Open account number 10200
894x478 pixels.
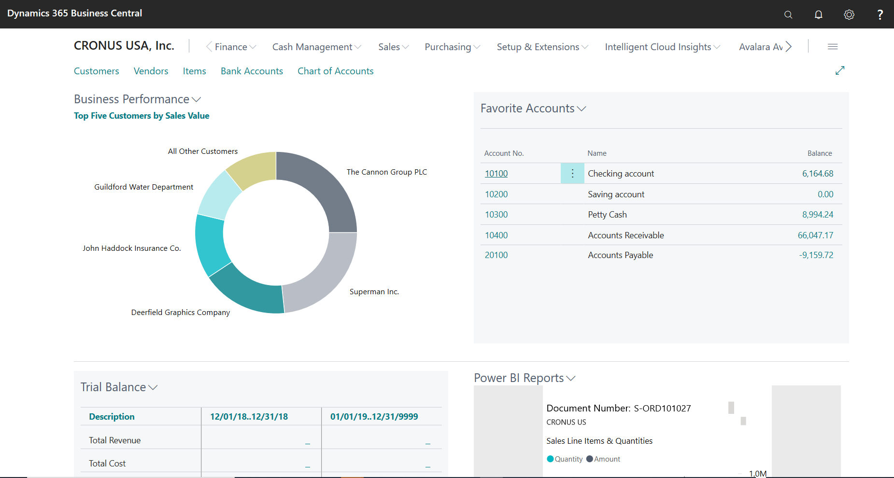tap(497, 194)
